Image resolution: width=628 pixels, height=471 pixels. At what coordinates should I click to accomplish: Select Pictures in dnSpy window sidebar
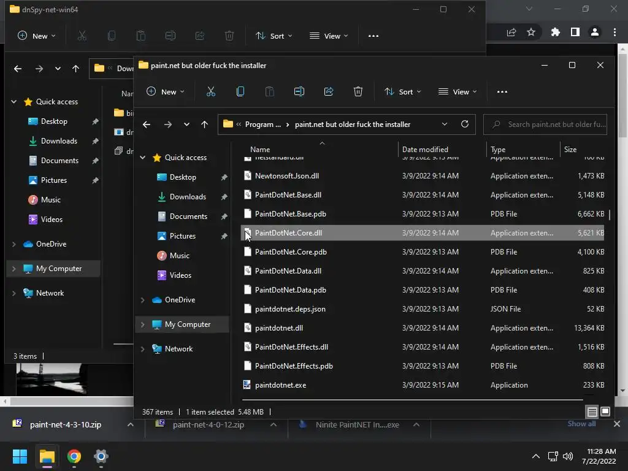click(x=54, y=180)
